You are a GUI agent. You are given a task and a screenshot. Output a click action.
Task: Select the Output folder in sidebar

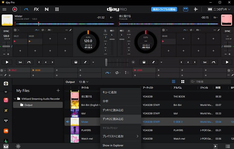(38, 105)
